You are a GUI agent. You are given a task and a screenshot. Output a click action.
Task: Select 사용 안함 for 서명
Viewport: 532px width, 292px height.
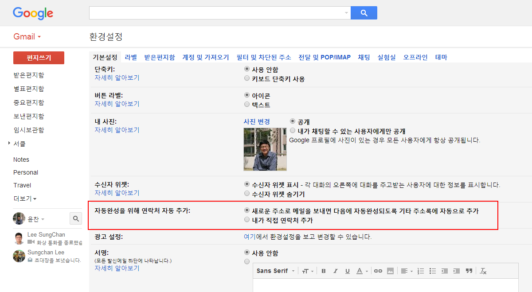point(247,252)
